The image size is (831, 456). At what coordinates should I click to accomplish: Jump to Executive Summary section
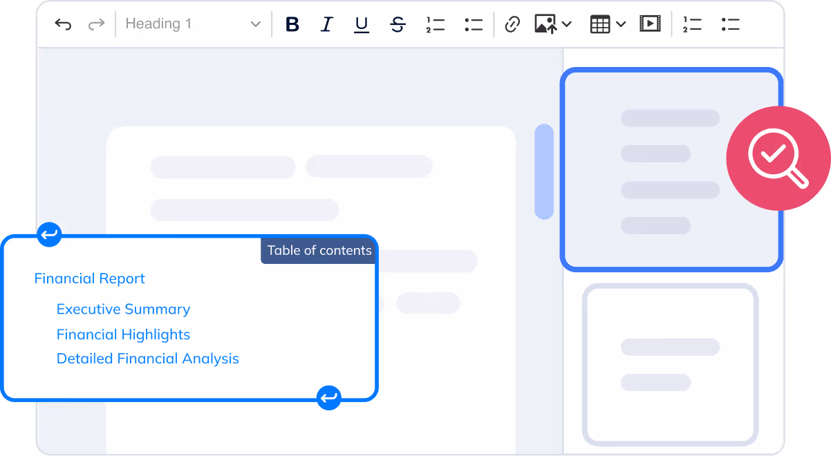123,310
